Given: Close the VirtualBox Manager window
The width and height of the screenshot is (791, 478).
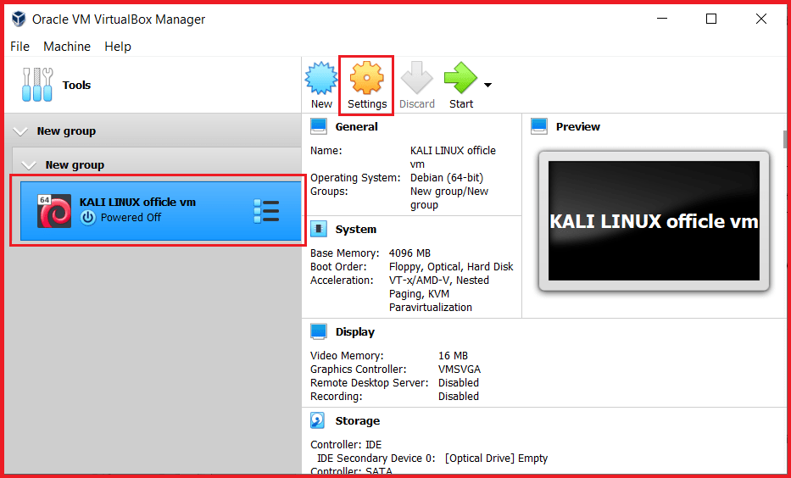Looking at the screenshot, I should [x=761, y=19].
